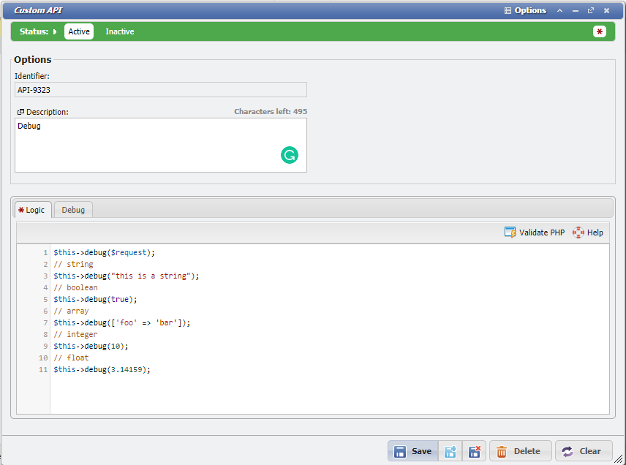Switch to the Debug tab
The height and width of the screenshot is (465, 626).
(73, 210)
